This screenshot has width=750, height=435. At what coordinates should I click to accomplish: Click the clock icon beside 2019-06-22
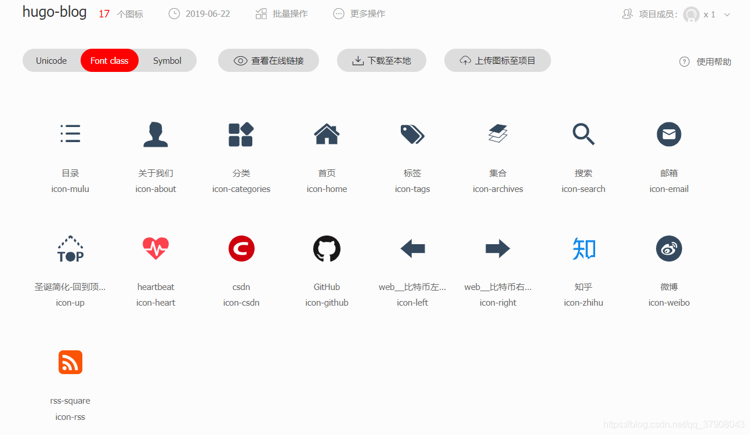(x=174, y=14)
